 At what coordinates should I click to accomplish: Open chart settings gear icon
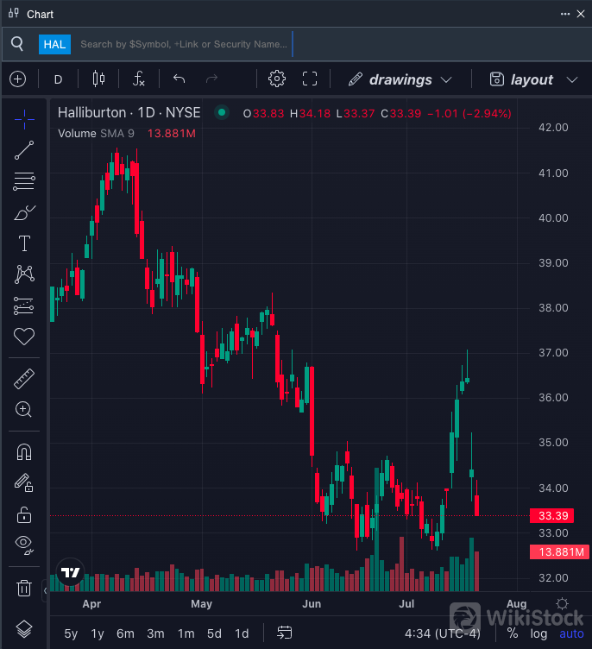[x=276, y=79]
